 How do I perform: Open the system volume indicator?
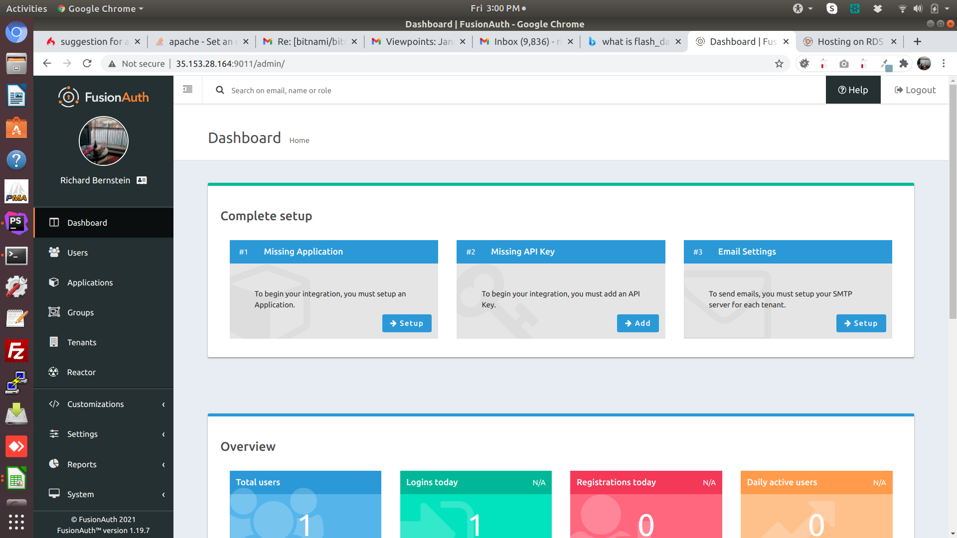click(x=918, y=8)
